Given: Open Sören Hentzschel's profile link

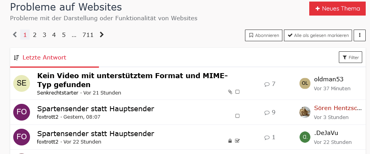Looking at the screenshot, I should (338, 108).
